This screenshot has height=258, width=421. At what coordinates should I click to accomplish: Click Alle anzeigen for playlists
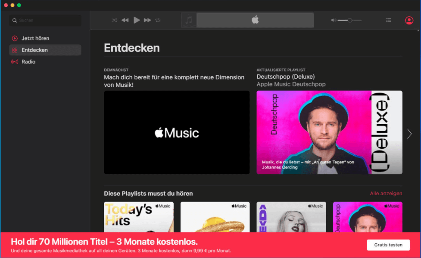386,193
